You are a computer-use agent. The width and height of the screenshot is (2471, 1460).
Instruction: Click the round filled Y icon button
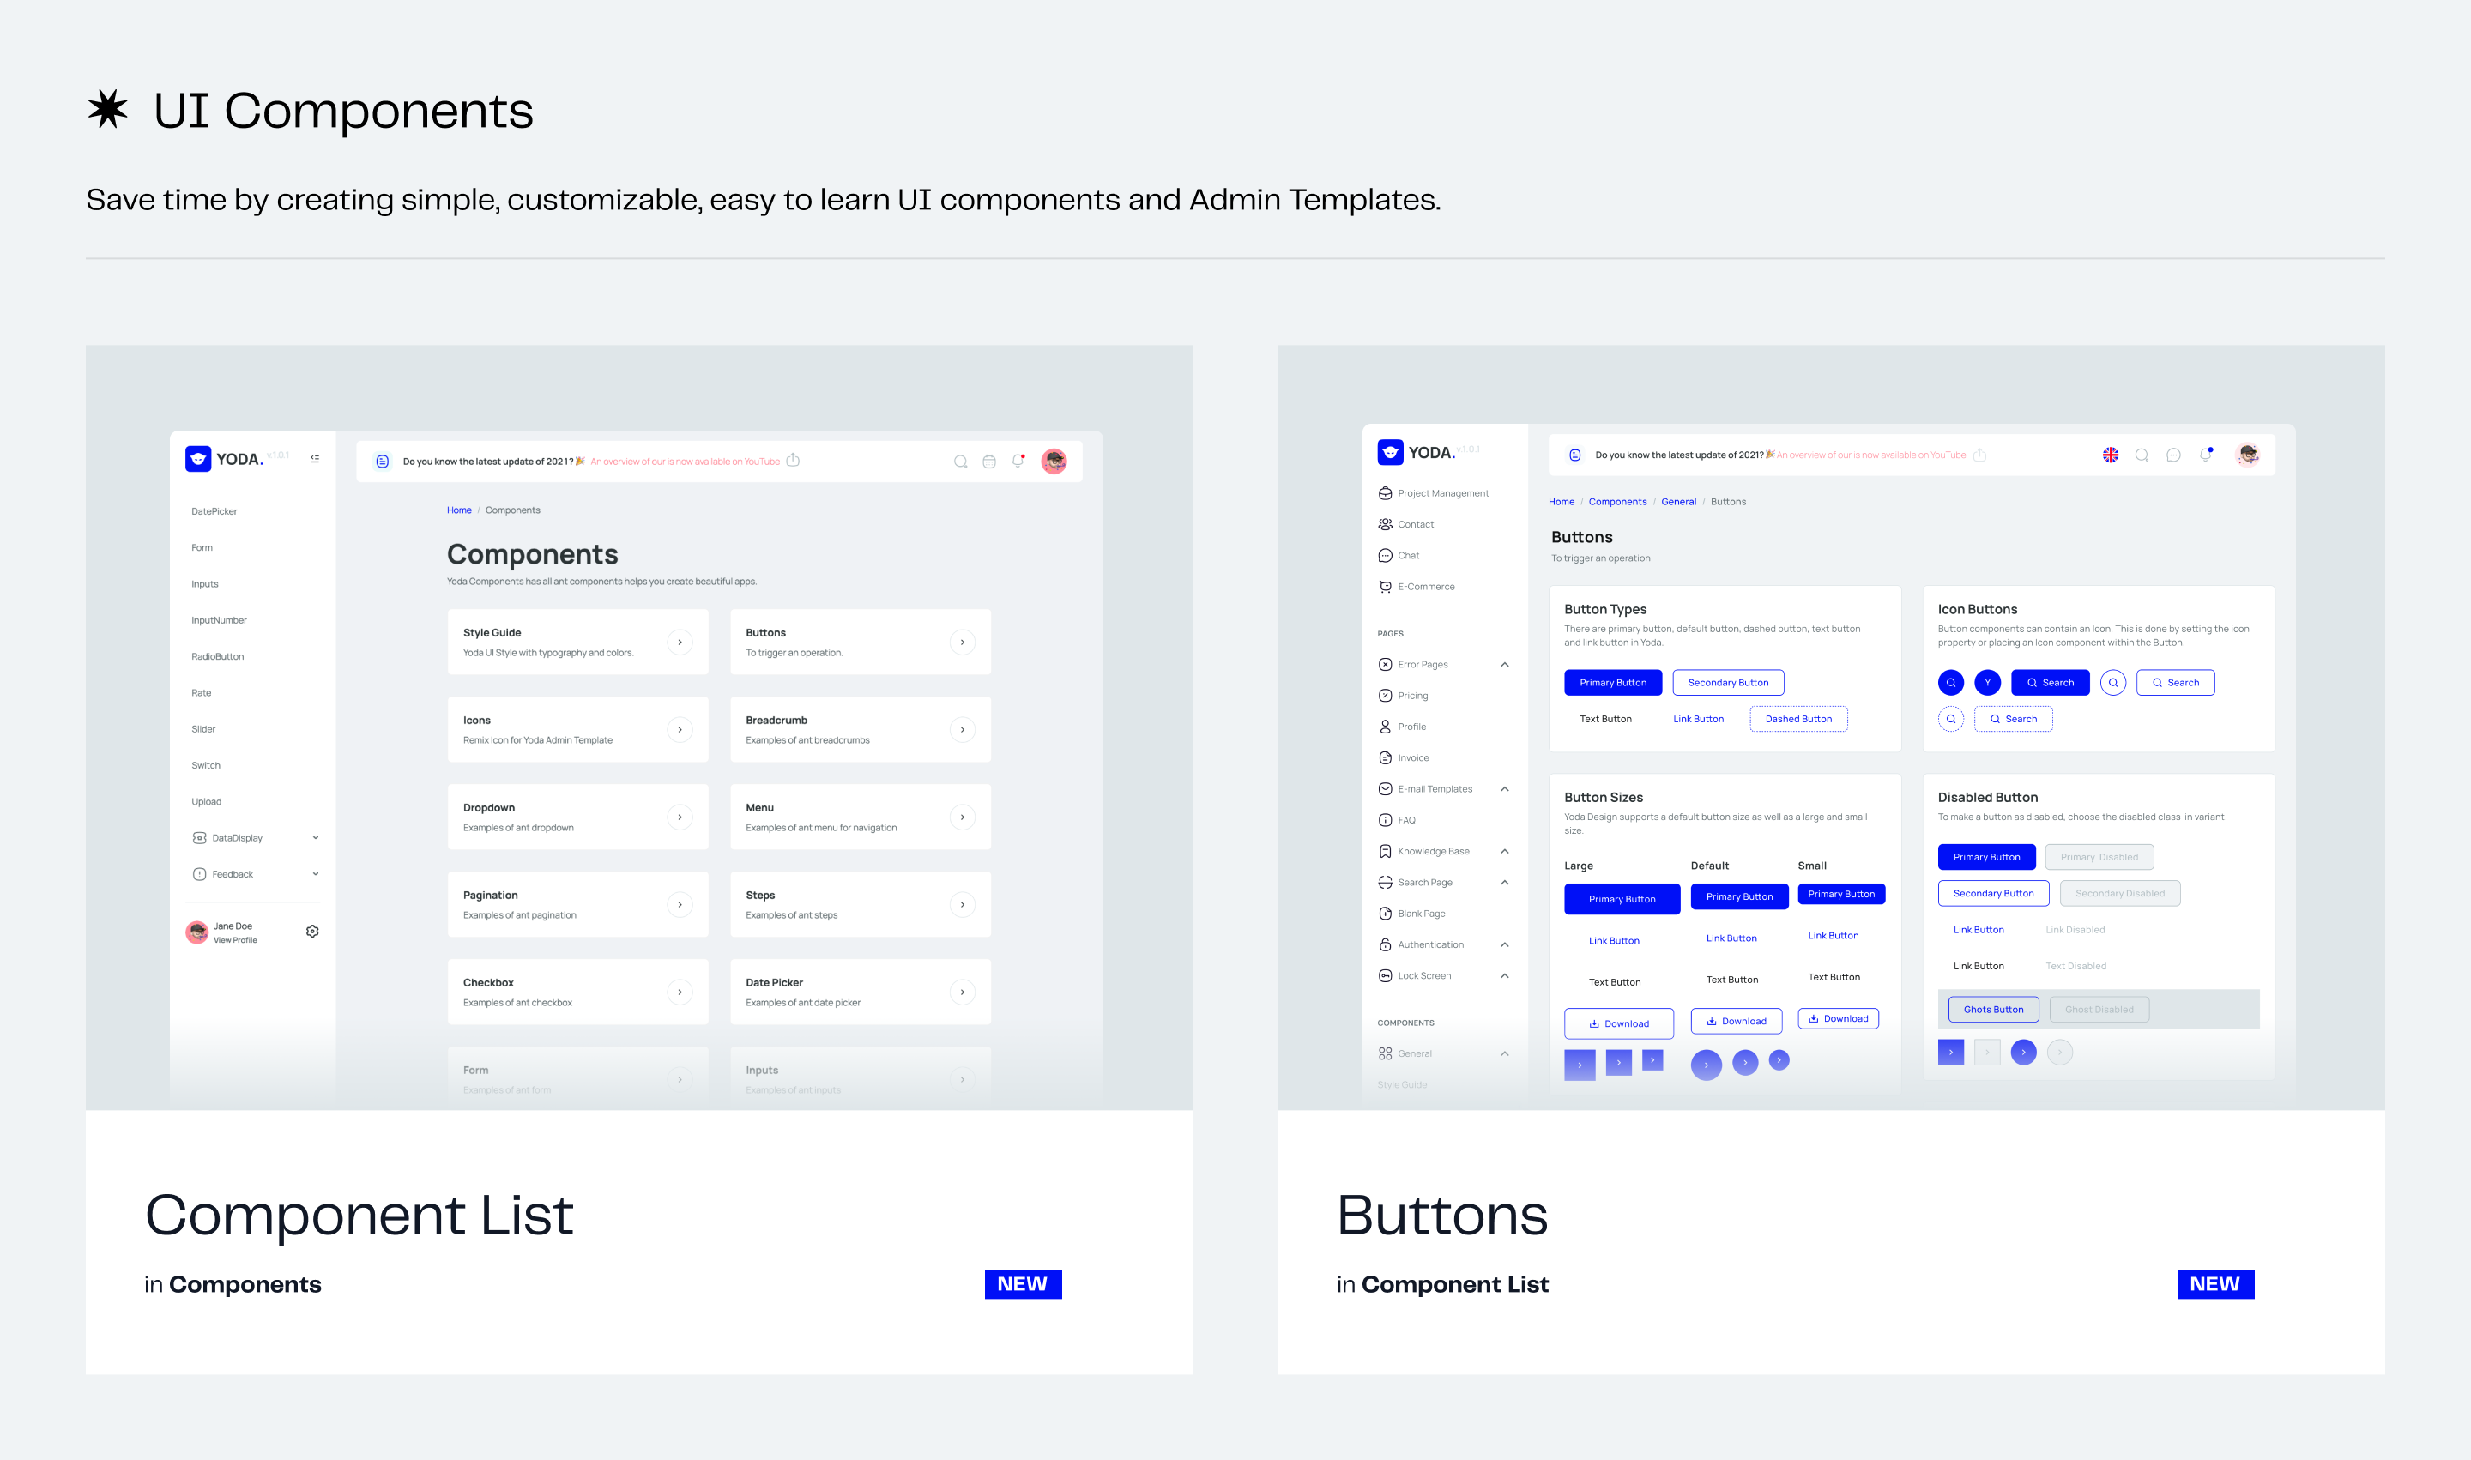coord(1987,683)
